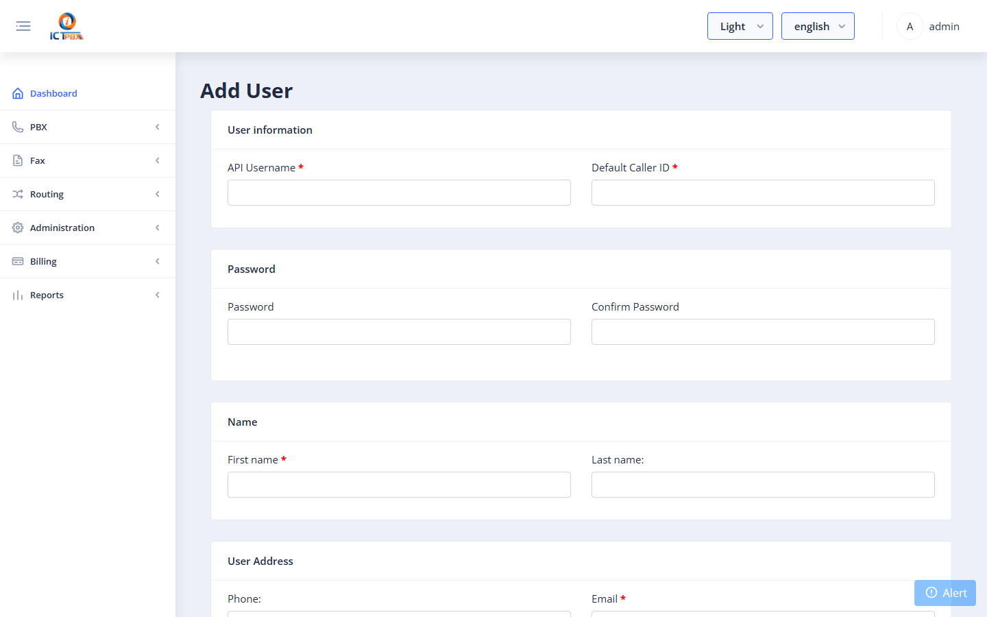The image size is (987, 617).
Task: Expand Billing submenu chevron
Action: (158, 261)
